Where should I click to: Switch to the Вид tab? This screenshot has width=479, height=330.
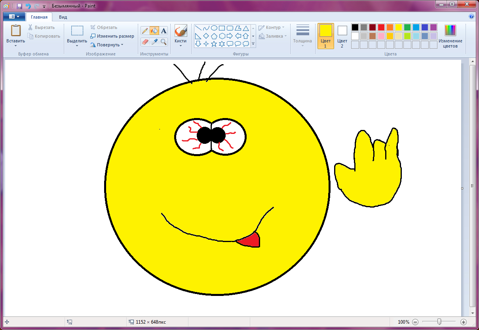pyautogui.click(x=63, y=17)
